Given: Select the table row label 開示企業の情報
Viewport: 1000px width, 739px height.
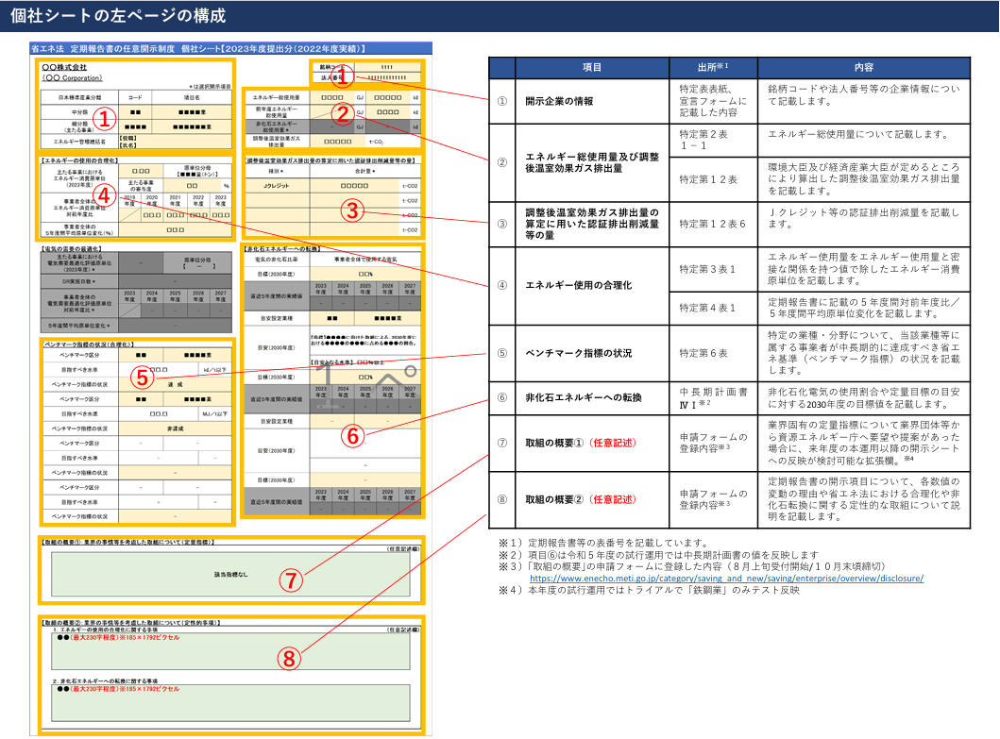Looking at the screenshot, I should 559,101.
